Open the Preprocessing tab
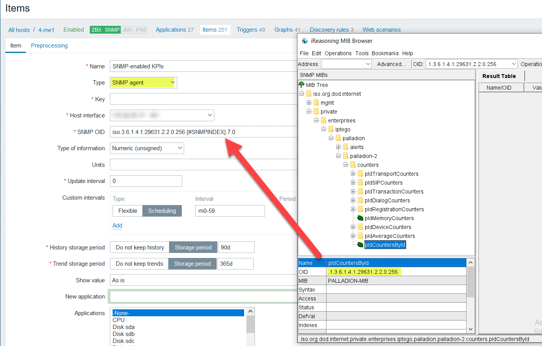Screen dimensions: 542x346 click(49, 46)
